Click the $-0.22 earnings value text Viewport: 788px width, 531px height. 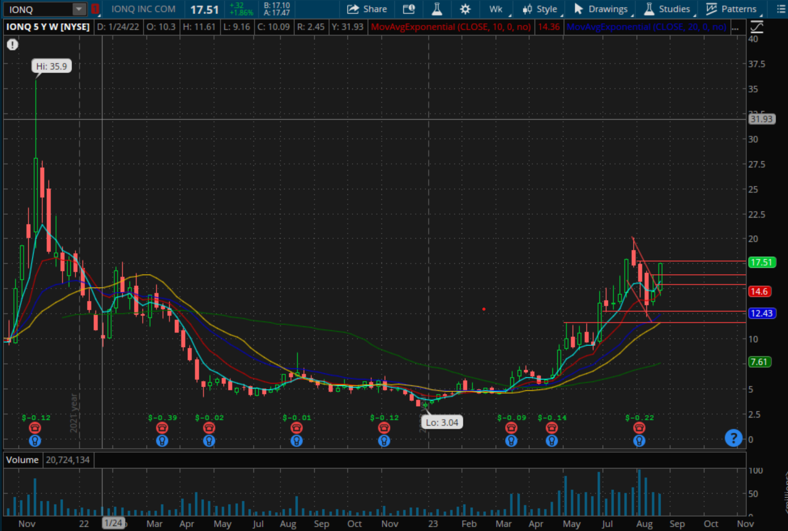tap(639, 418)
